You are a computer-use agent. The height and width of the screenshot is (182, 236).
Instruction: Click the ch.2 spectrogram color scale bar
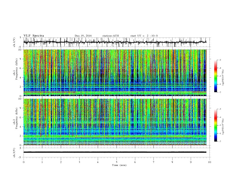pos(216,125)
